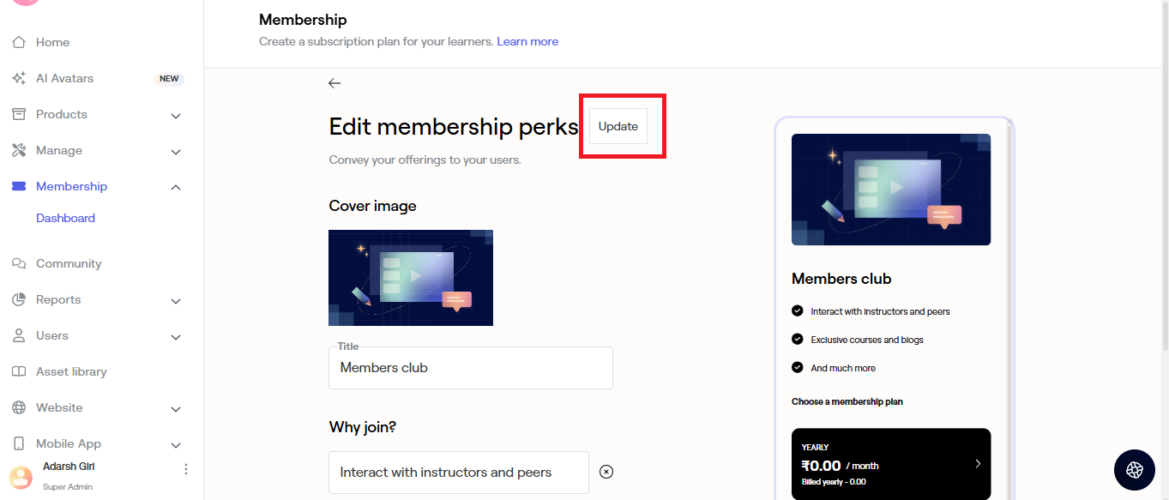Expand the Manage section chevron
1169x500 pixels.
tap(176, 151)
